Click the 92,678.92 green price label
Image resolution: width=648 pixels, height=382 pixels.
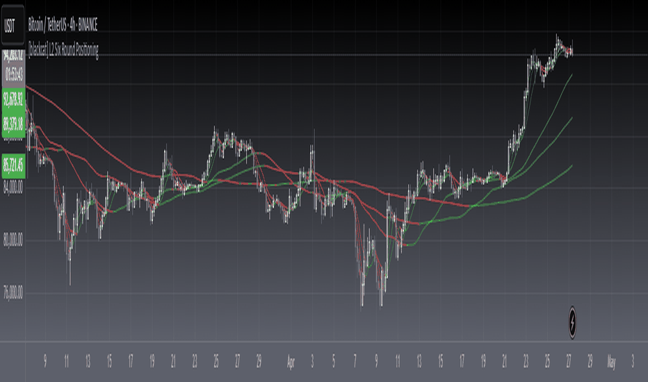pos(13,100)
